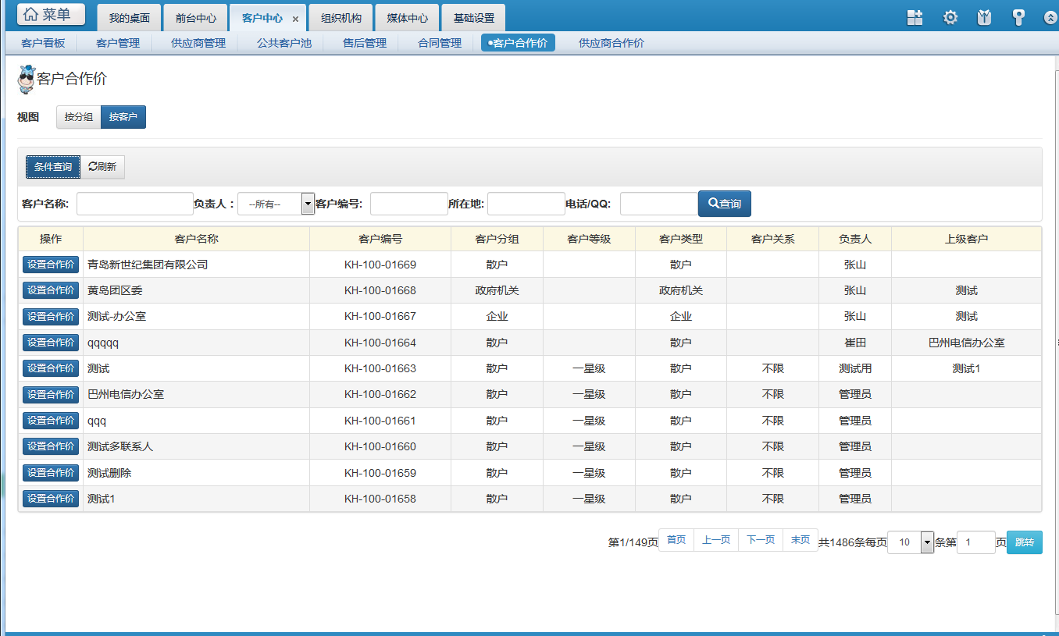Switch to the 媒体中心 tab
The width and height of the screenshot is (1059, 636).
coord(408,18)
